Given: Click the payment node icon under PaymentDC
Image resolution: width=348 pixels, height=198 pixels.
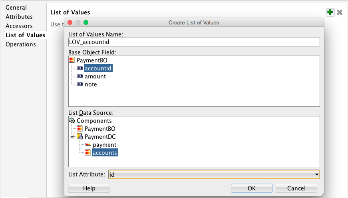Looking at the screenshot, I should (x=87, y=145).
